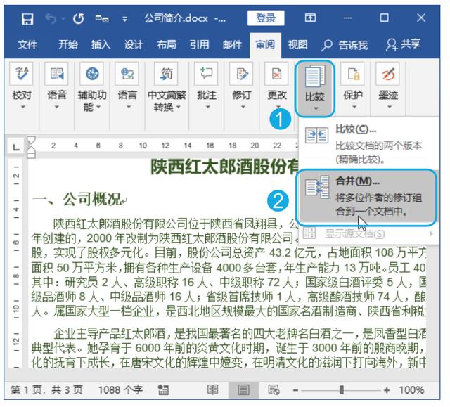Click the word count 1088个字
450x407 pixels.
(x=120, y=390)
